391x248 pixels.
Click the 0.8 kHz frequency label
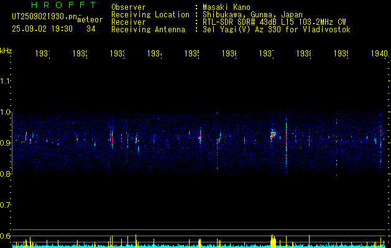coord(5,174)
